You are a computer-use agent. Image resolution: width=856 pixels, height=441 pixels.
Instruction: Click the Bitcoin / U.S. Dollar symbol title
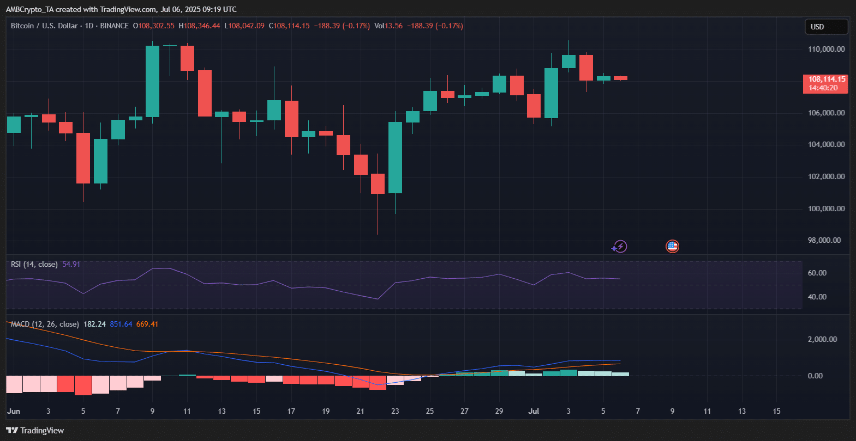44,26
